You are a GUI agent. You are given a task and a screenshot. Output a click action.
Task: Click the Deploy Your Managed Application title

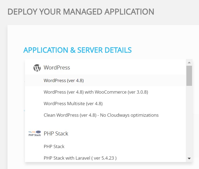pyautogui.click(x=81, y=12)
